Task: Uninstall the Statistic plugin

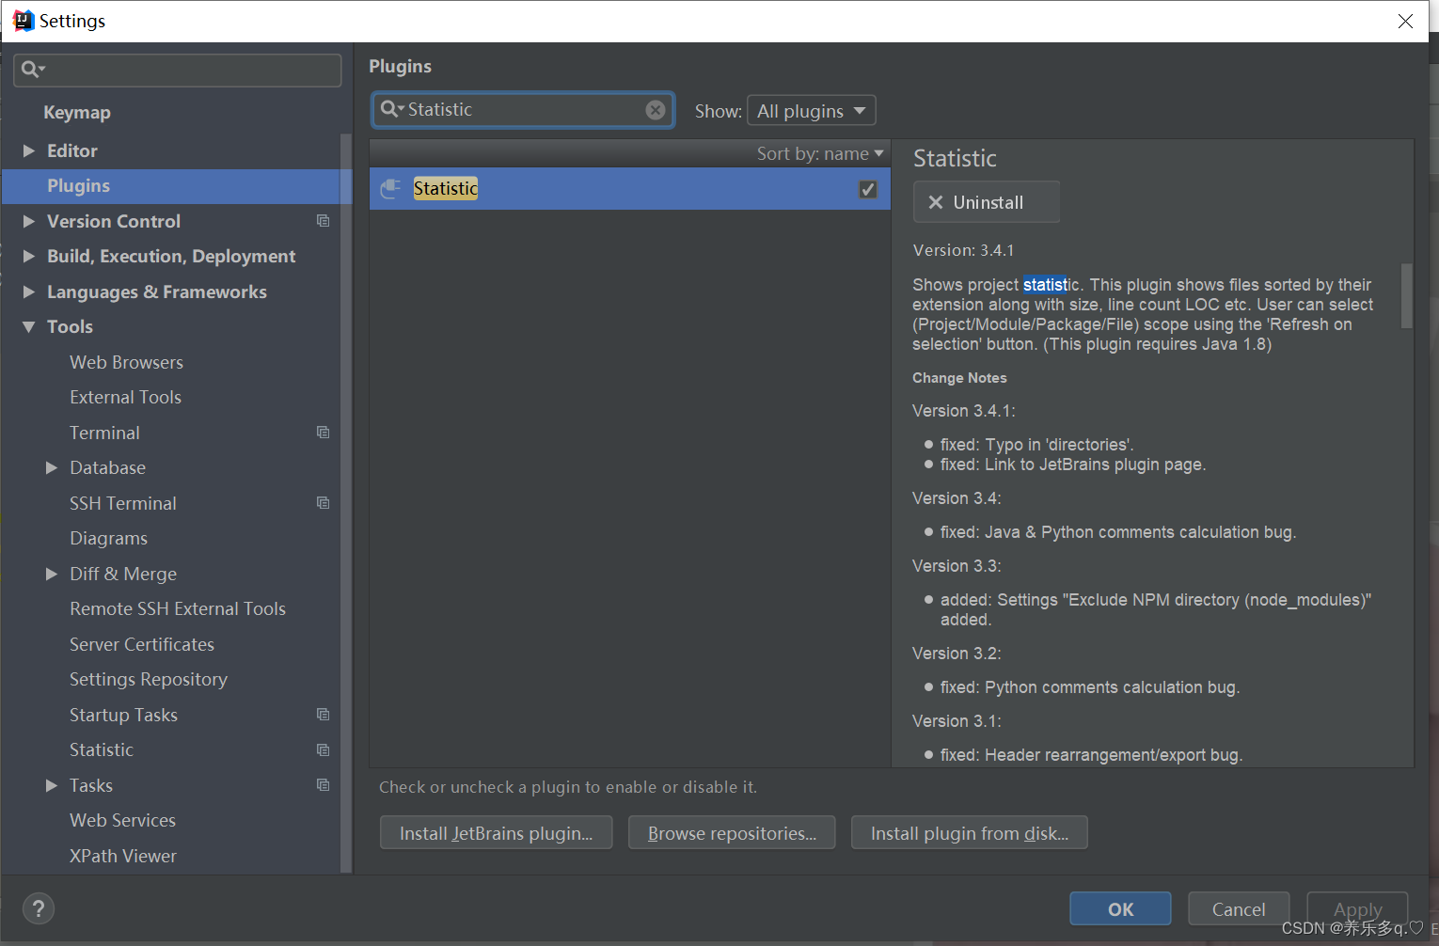Action: click(987, 202)
